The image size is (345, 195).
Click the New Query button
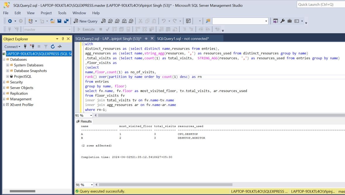[85, 21]
